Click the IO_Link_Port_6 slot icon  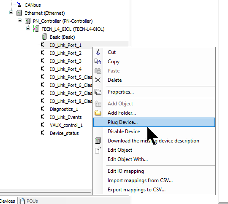click(42, 85)
